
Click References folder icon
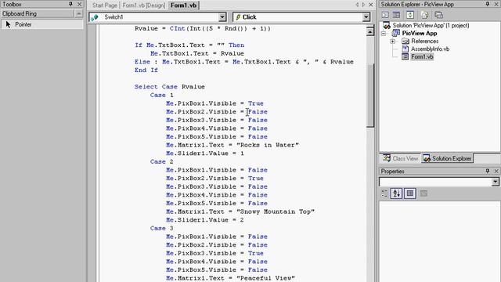coord(405,41)
